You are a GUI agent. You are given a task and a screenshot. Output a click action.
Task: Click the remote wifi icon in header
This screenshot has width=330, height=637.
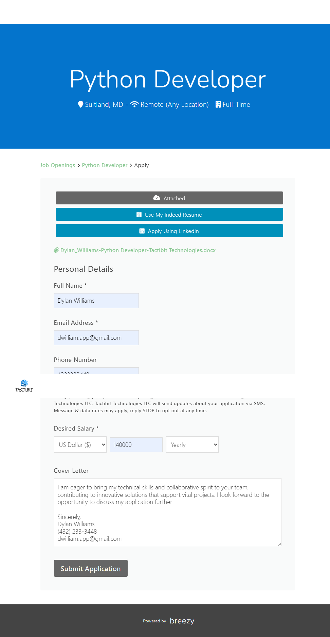pyautogui.click(x=134, y=104)
